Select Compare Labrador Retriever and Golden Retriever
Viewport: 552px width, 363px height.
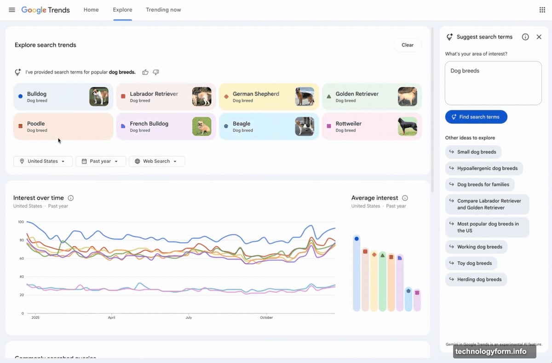tap(487, 204)
